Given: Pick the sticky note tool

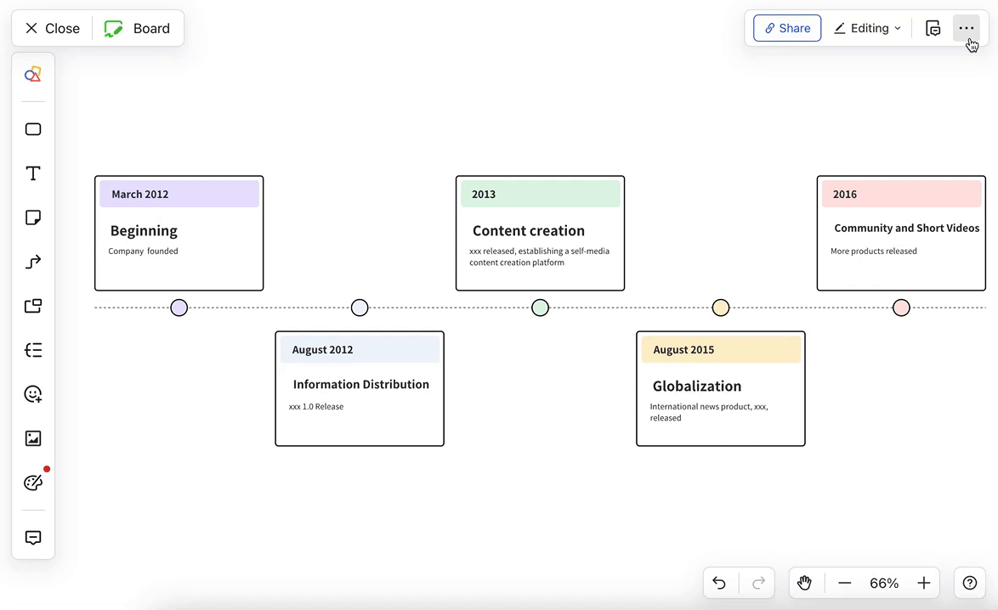Looking at the screenshot, I should (32, 217).
